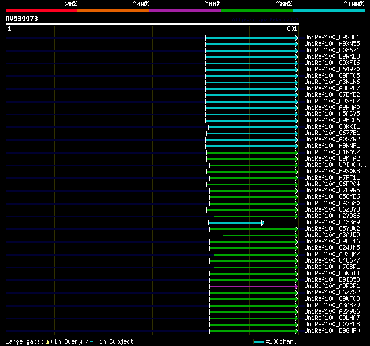This screenshot has height=346, width=370.
Task: Open the UniRef100_O48677 entry
Action: click(332, 261)
